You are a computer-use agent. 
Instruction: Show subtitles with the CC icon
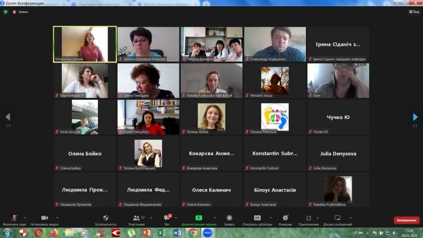coord(258,218)
